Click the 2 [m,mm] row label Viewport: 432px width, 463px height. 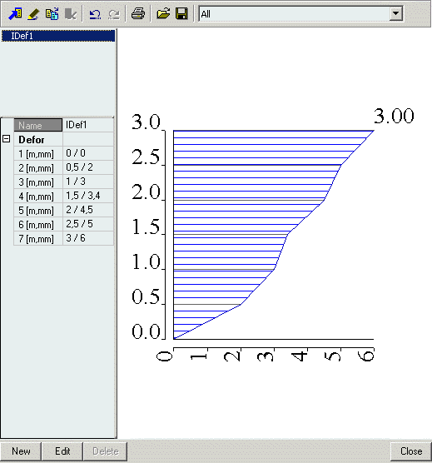point(38,167)
